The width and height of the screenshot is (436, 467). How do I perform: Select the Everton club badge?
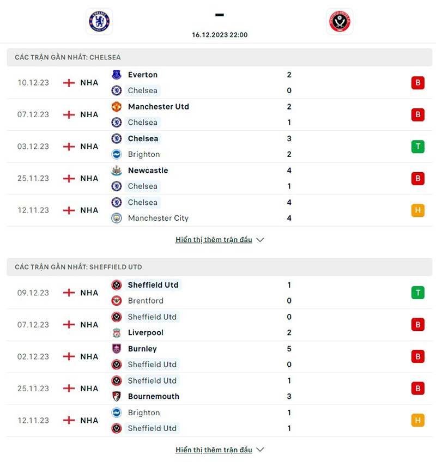(118, 75)
